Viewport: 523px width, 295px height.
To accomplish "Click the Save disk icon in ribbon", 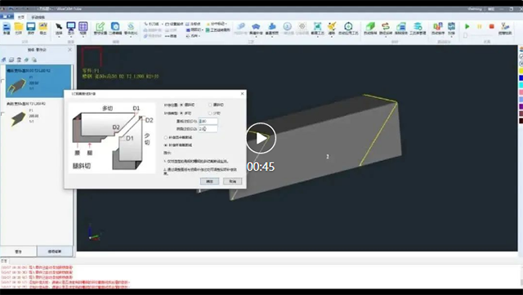I will [x=31, y=27].
